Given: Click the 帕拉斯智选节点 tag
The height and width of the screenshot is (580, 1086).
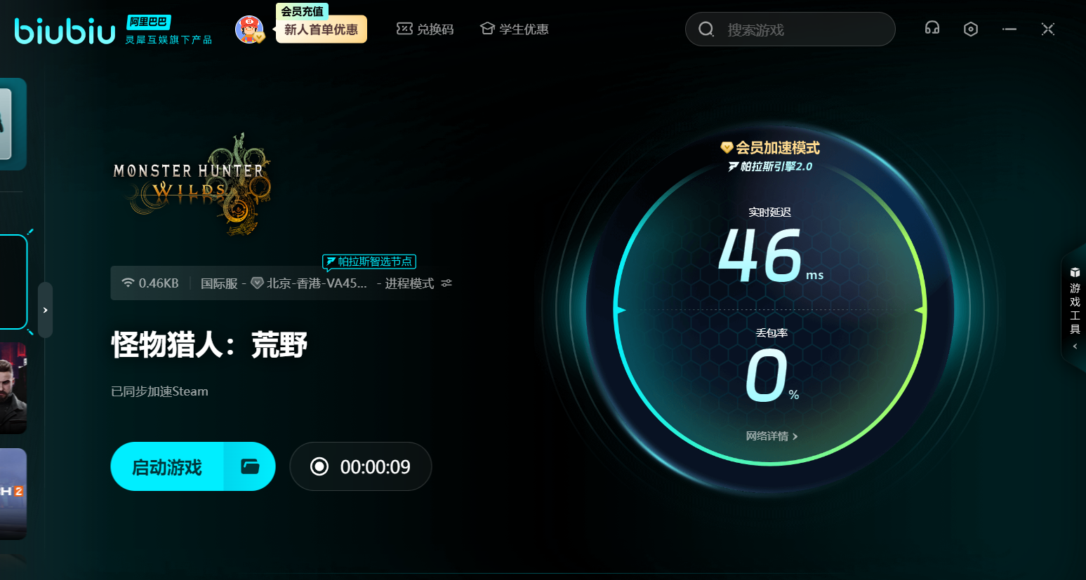Looking at the screenshot, I should click(369, 262).
